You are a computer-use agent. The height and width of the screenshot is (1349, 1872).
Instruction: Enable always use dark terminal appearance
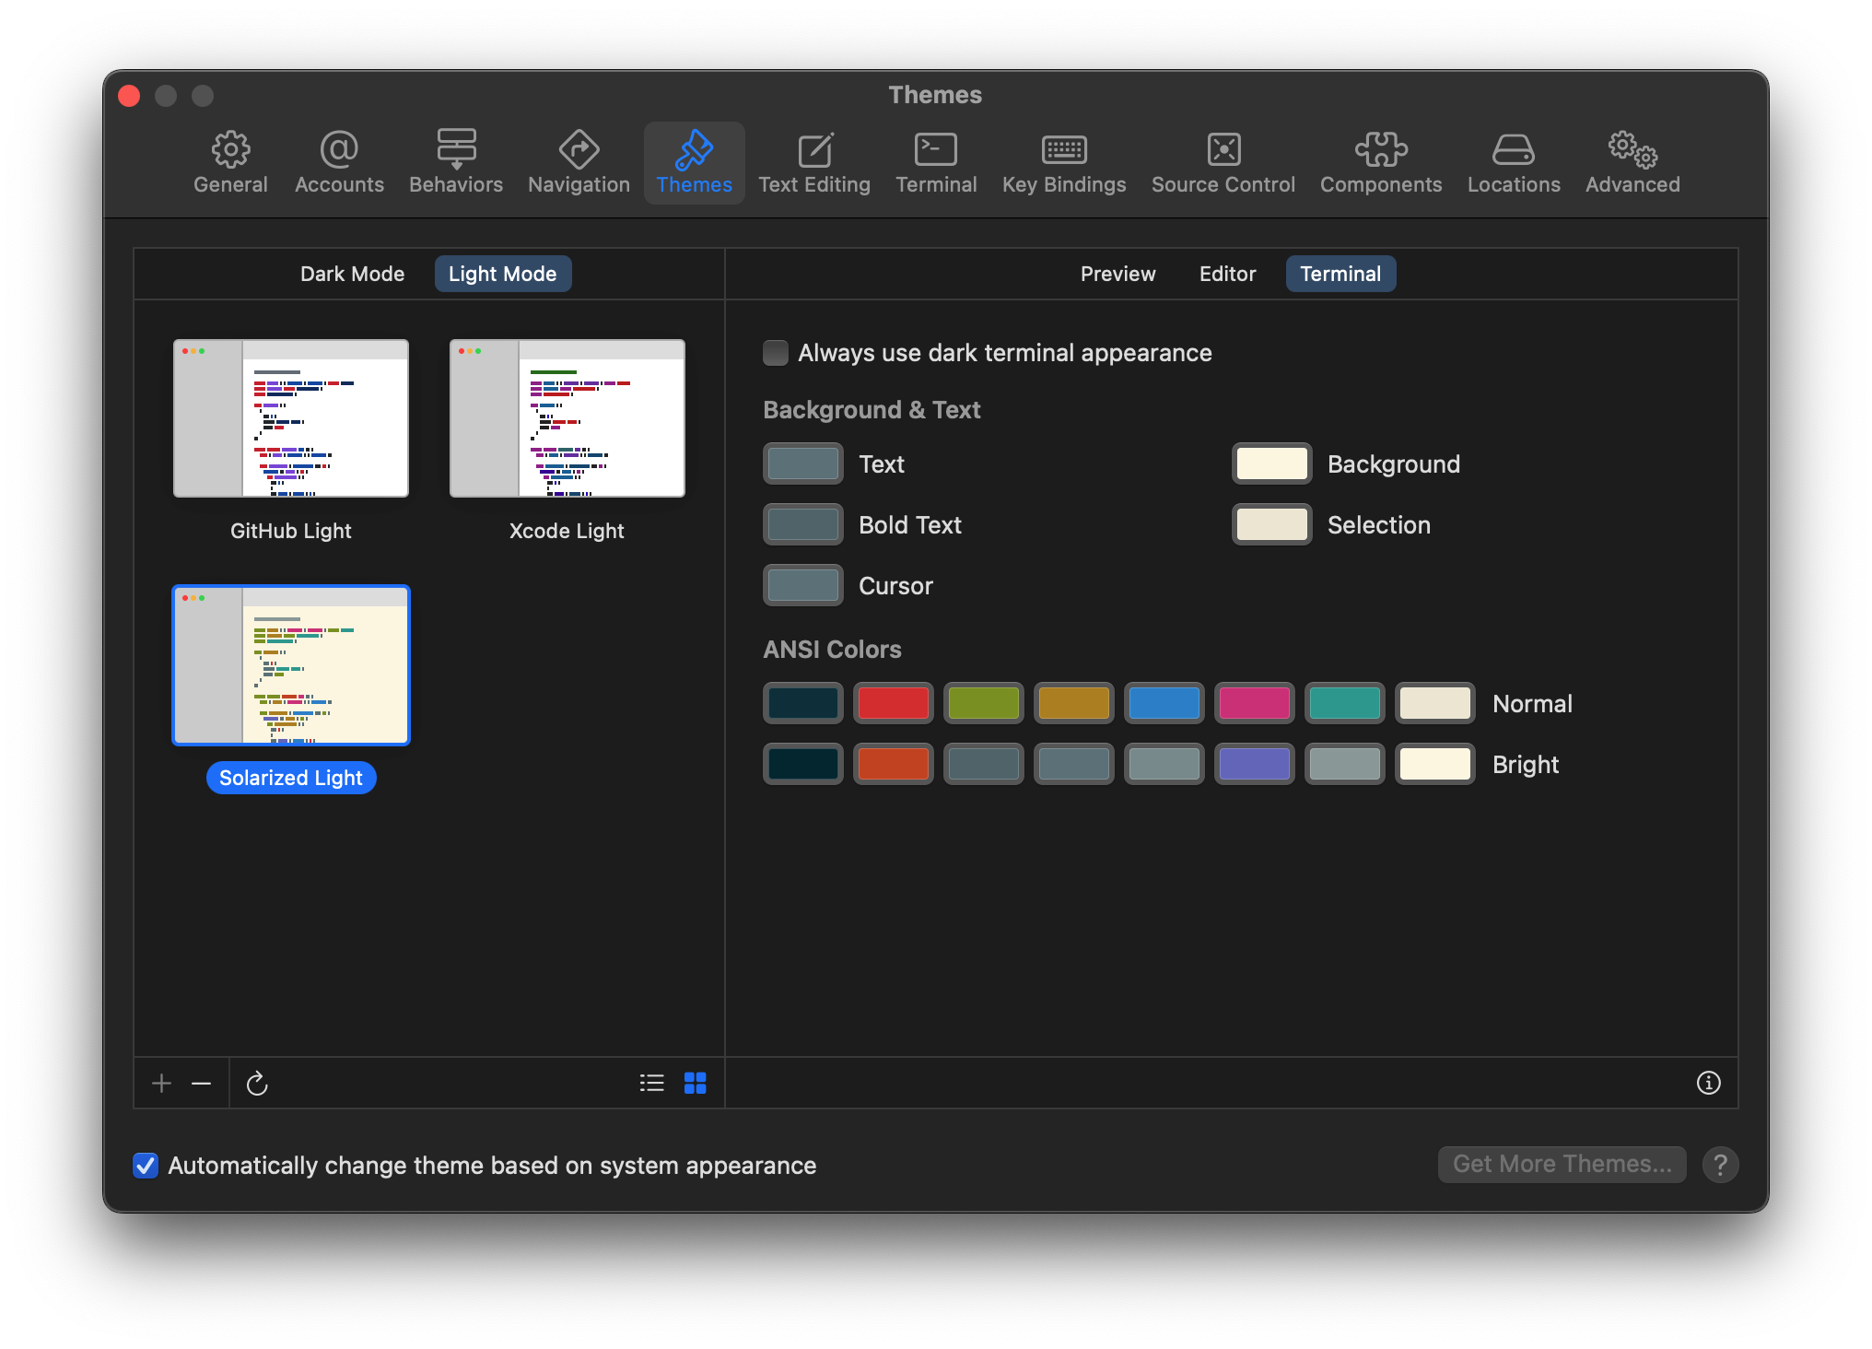coord(776,353)
